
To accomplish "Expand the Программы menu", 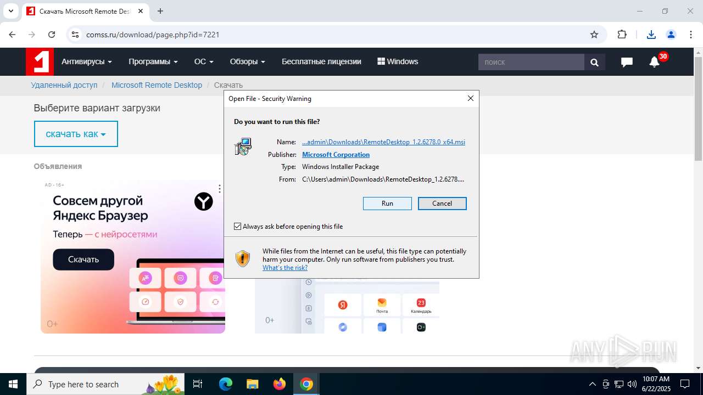I will [153, 61].
